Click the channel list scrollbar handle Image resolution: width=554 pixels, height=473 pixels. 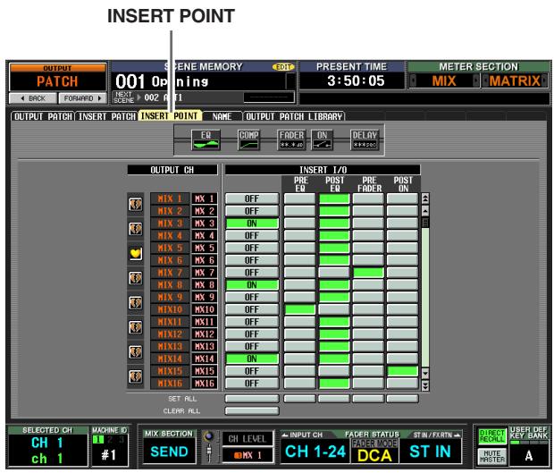click(425, 223)
